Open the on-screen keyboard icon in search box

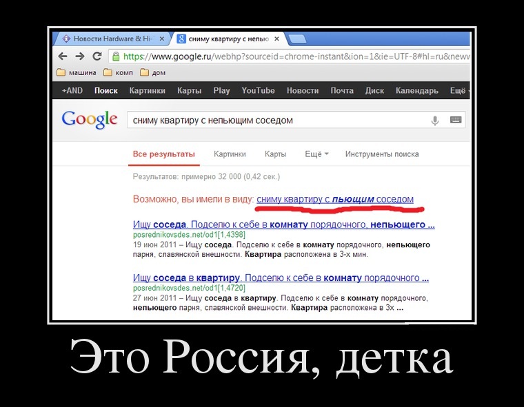point(455,121)
